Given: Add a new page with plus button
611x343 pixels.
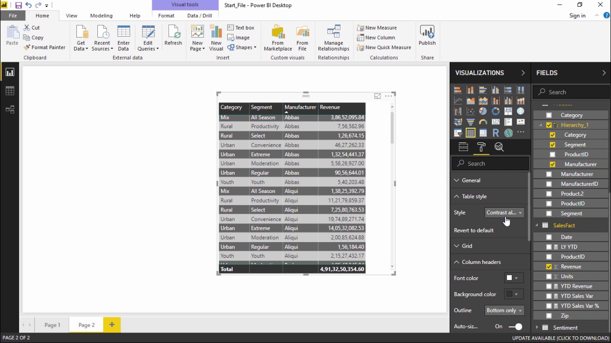Looking at the screenshot, I should click(112, 325).
